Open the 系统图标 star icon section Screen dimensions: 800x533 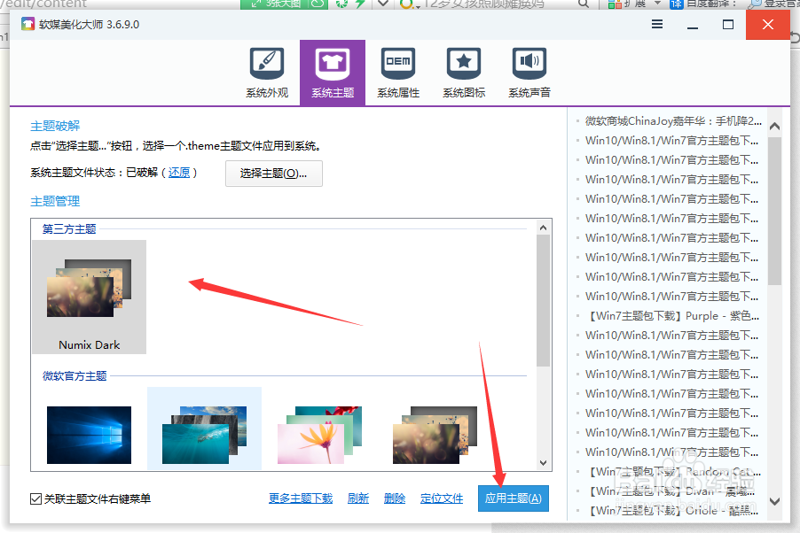tap(464, 73)
